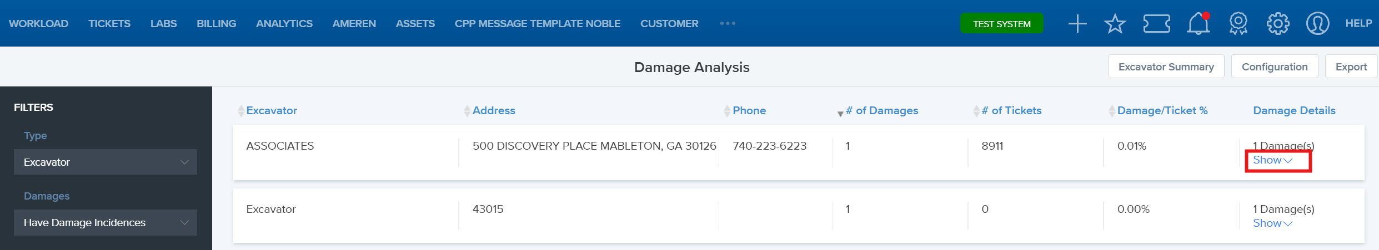The width and height of the screenshot is (1379, 250).
Task: Open the Have Damage Incidences dropdown
Action: pos(106,222)
